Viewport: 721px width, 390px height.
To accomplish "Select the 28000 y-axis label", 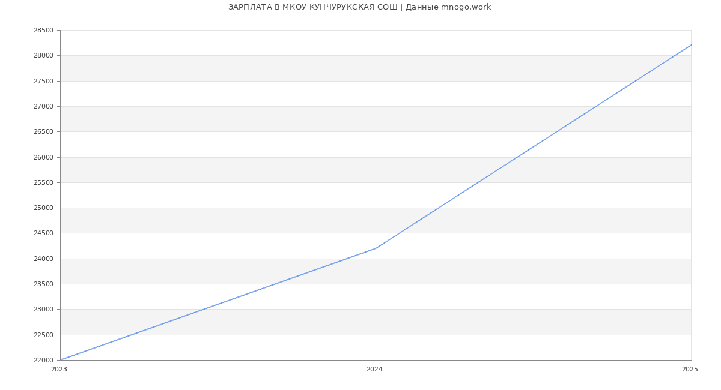I will click(43, 56).
